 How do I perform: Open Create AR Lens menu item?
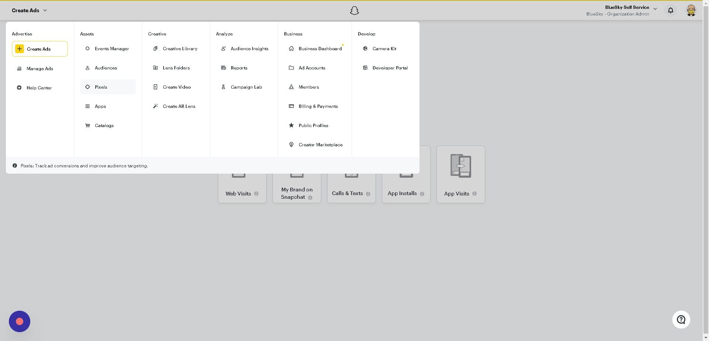pos(176,106)
